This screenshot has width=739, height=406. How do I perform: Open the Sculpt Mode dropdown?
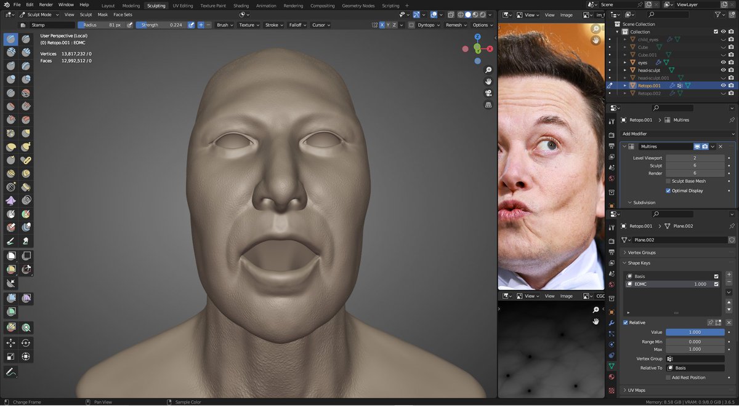pyautogui.click(x=39, y=14)
